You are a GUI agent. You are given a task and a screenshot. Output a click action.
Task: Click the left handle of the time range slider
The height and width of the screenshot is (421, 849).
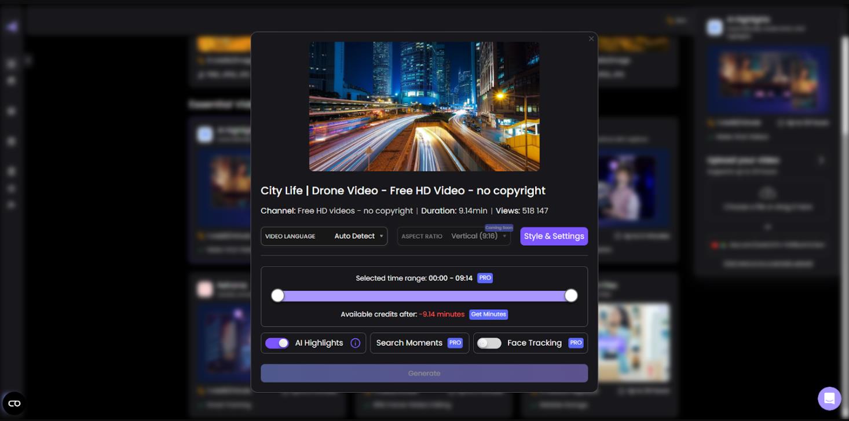278,296
